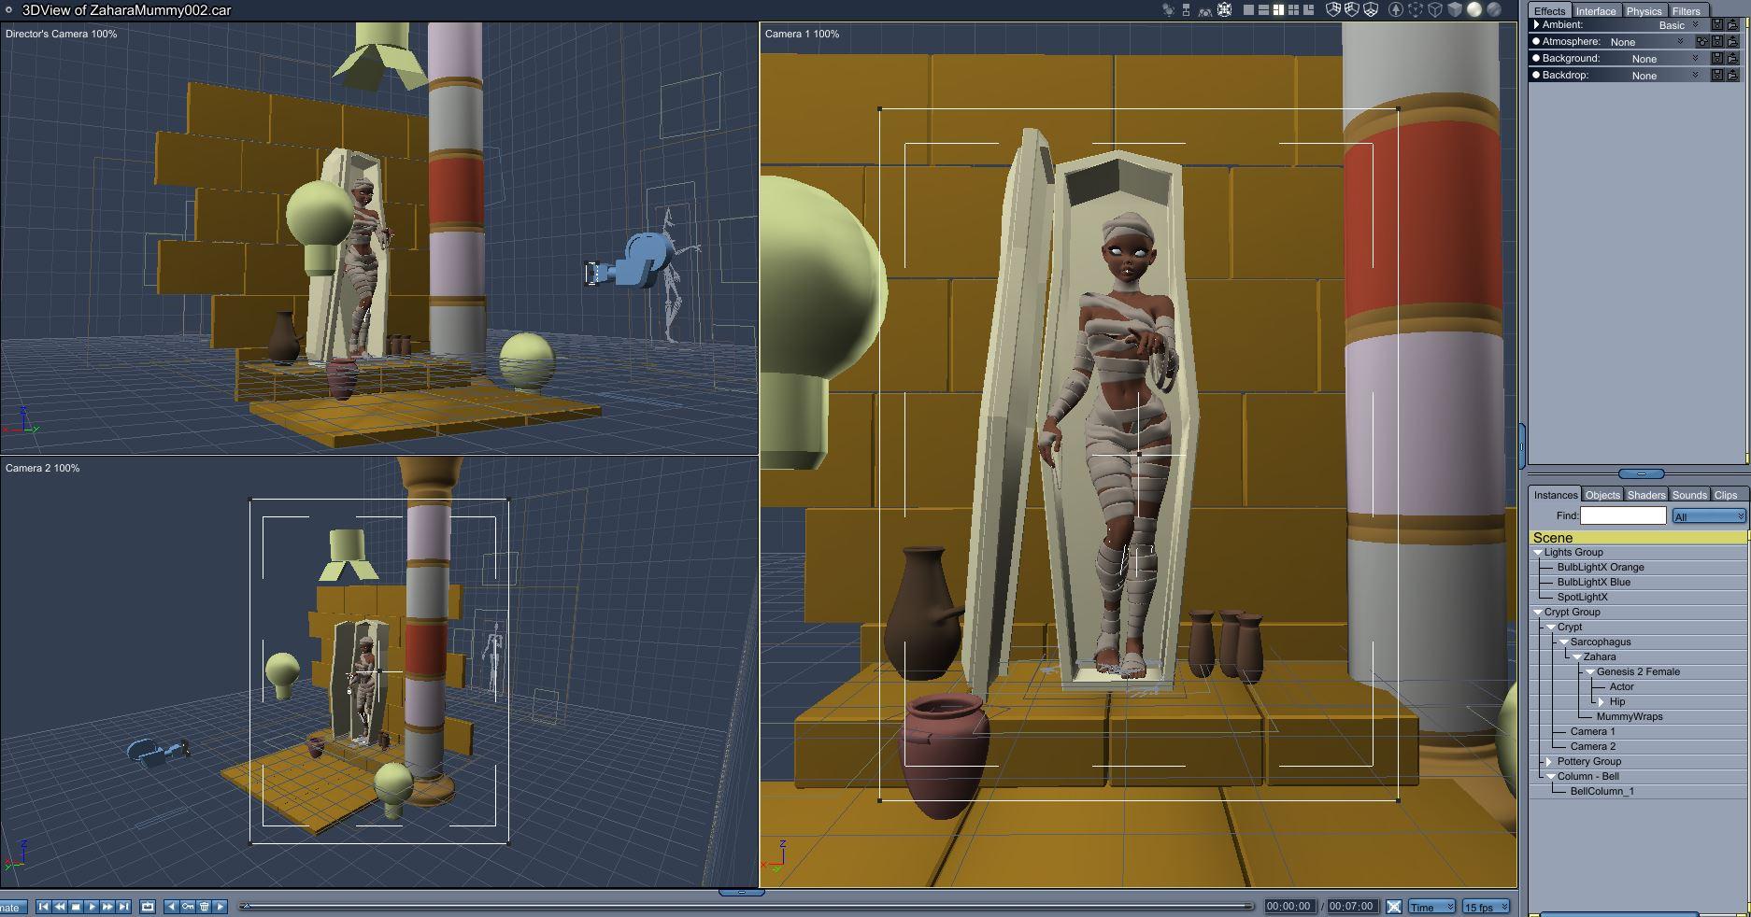Select two-row split viewport layout icon

click(1263, 9)
